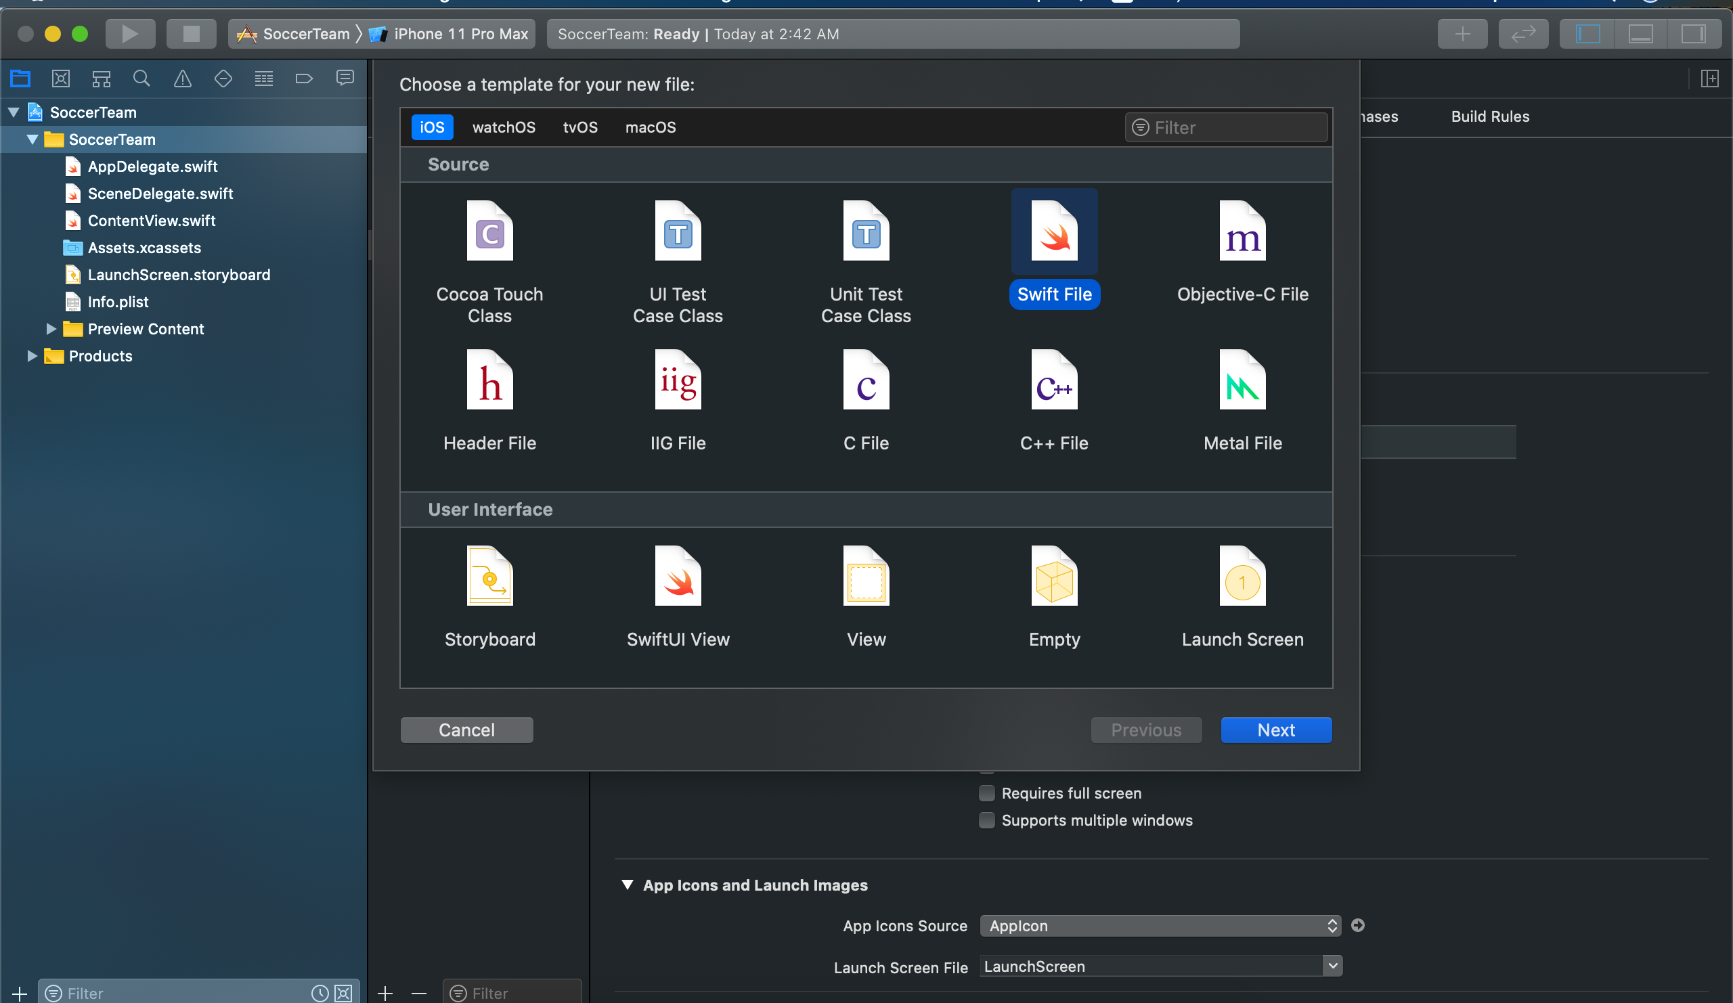Enable the Requires full screen checkbox
Image resolution: width=1733 pixels, height=1003 pixels.
[986, 793]
